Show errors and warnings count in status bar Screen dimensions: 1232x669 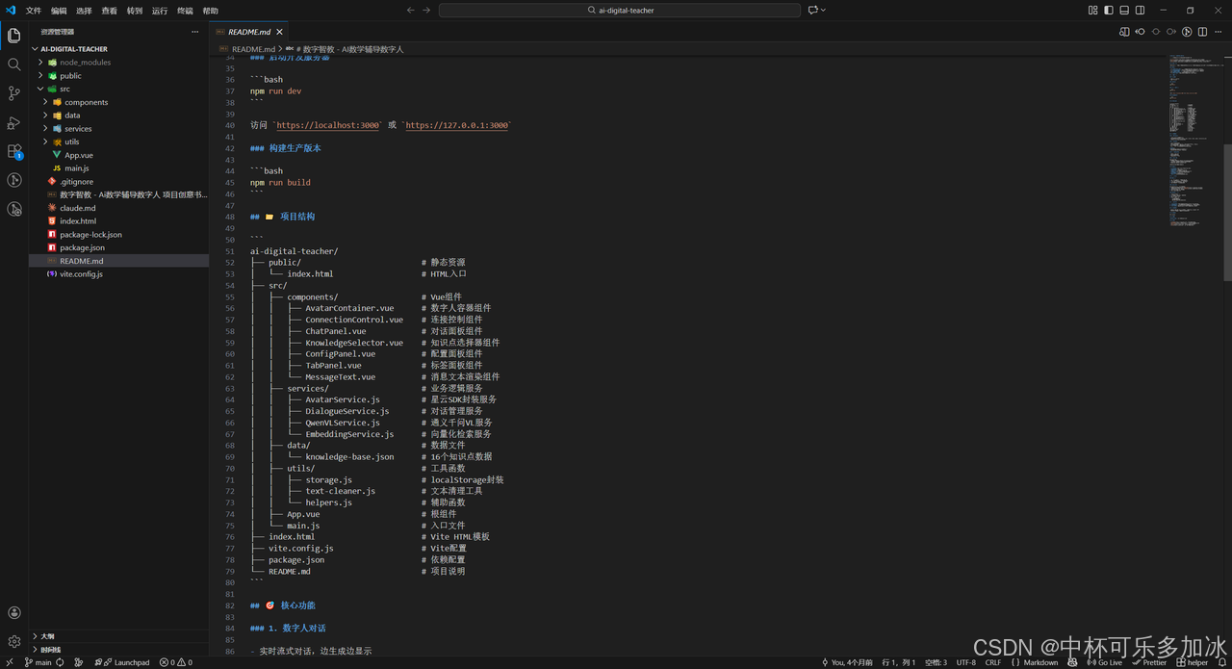point(176,662)
